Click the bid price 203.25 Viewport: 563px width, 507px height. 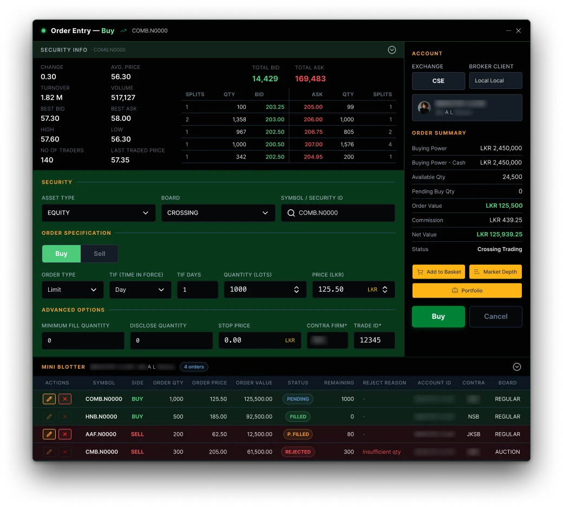(275, 107)
